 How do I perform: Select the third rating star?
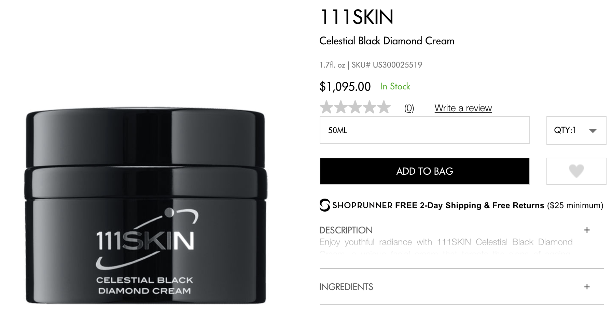pyautogui.click(x=355, y=107)
